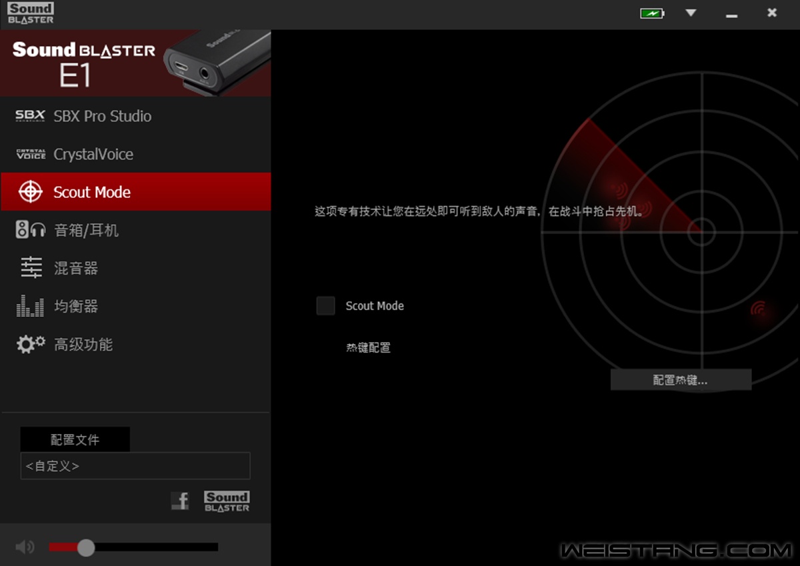The height and width of the screenshot is (566, 800).
Task: Click the 热键配置 label
Action: click(368, 347)
